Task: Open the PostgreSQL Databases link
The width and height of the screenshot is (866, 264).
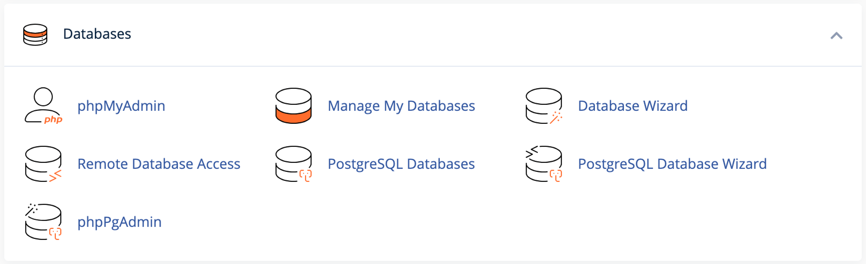Action: [x=401, y=164]
